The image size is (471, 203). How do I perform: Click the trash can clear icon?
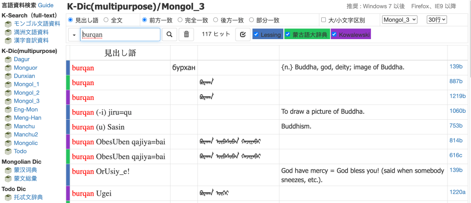tap(186, 35)
